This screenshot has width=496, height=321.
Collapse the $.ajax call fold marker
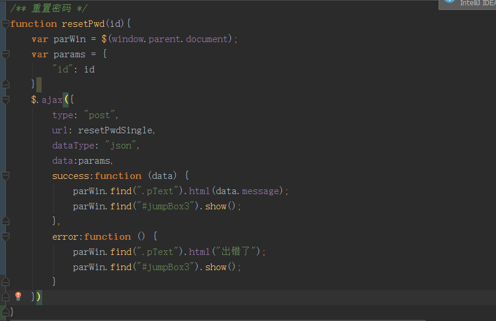(5, 99)
